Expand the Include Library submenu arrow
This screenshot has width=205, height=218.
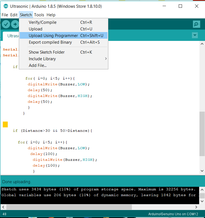pyautogui.click(x=106, y=59)
